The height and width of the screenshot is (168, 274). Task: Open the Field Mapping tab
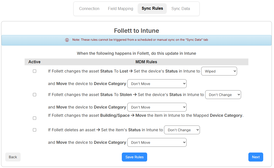[120, 8]
